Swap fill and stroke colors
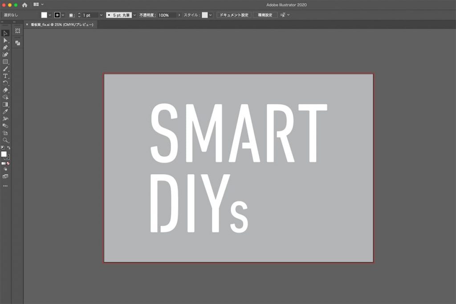 pos(8,148)
